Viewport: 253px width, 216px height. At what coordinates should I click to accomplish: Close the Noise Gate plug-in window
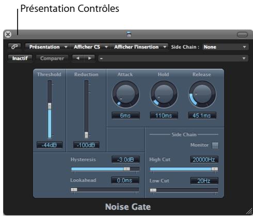point(8,34)
